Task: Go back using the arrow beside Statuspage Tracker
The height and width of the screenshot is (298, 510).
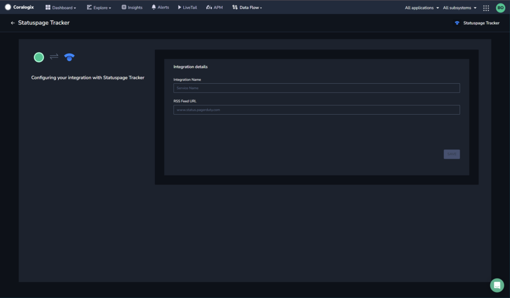Action: click(12, 23)
